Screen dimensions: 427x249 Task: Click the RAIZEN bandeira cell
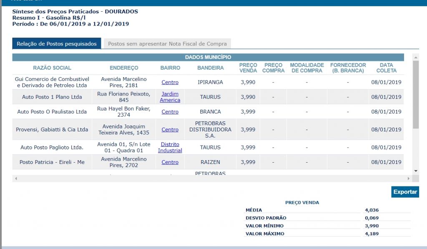point(211,162)
